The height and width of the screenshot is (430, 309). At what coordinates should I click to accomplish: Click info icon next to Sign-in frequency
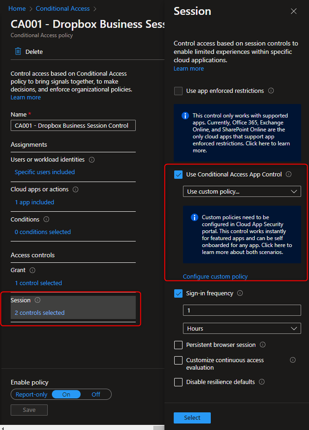240,293
